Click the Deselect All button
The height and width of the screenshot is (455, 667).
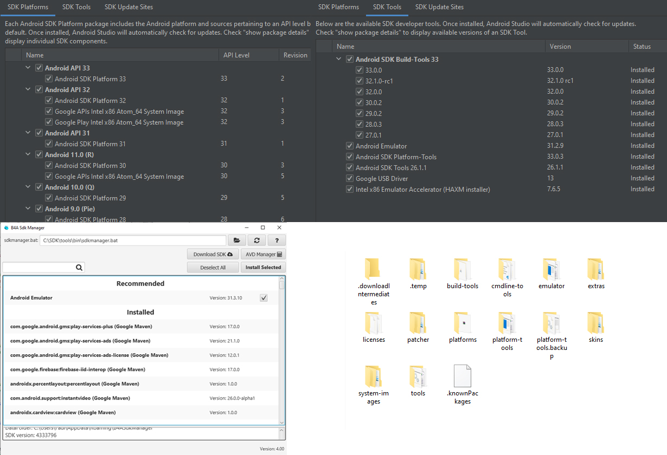[213, 268]
